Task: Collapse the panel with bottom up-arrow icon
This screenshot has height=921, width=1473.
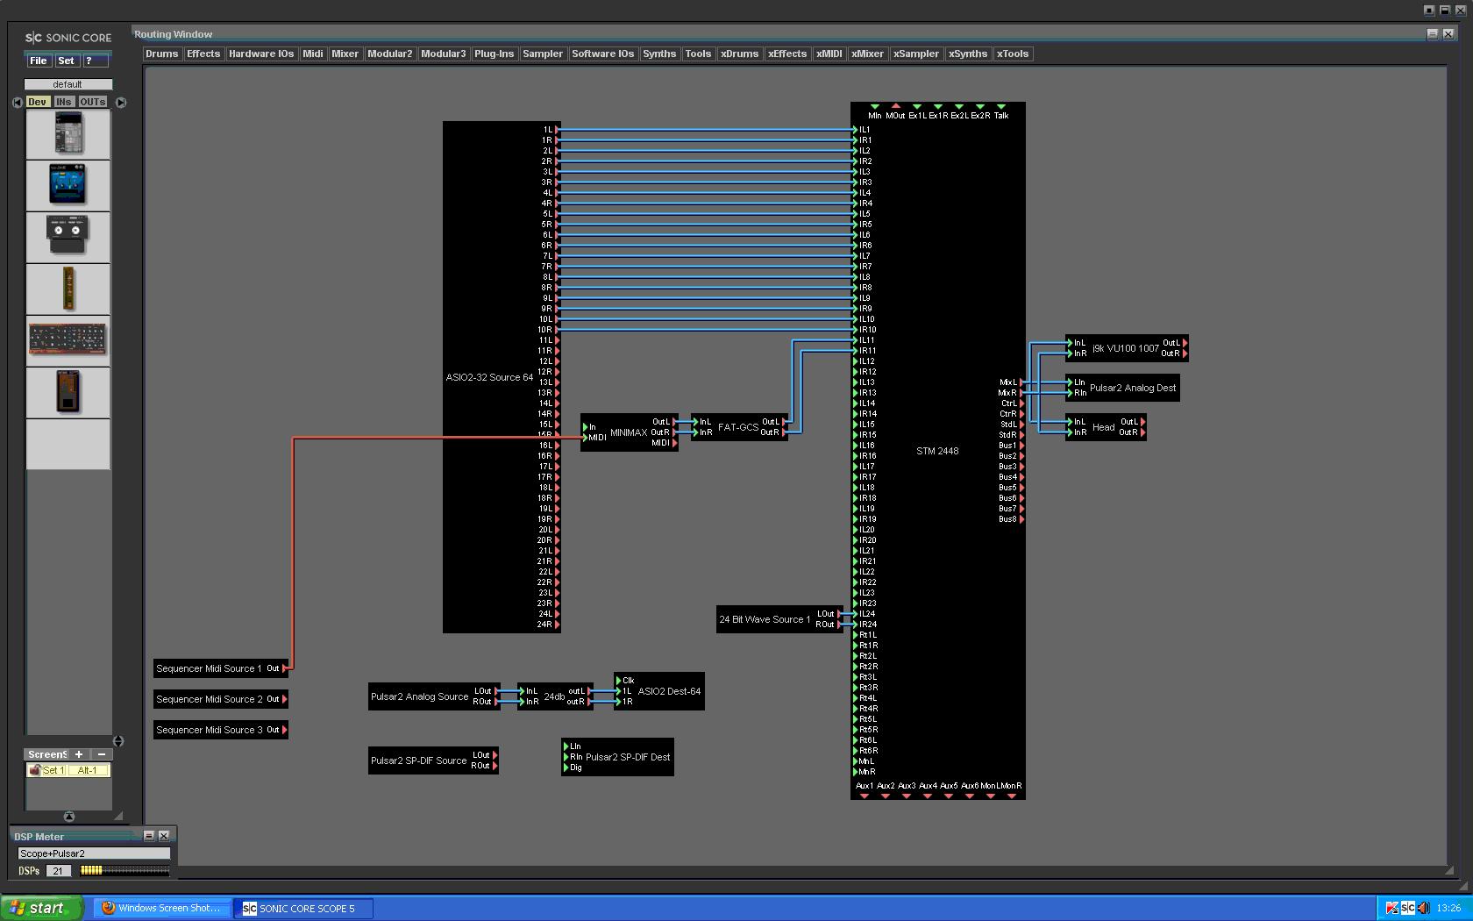Action: coord(68,817)
